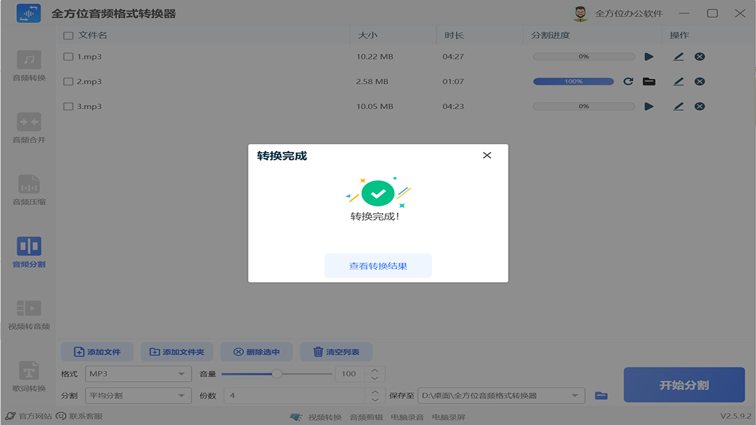
Task: Tick the checkbox for 3.mp3
Action: point(67,106)
